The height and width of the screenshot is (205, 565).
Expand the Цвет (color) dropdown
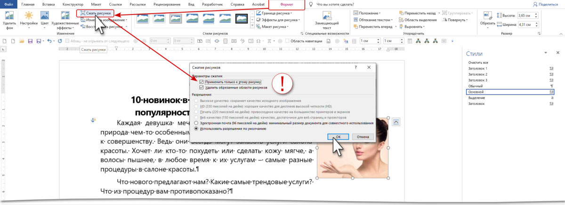(45, 23)
